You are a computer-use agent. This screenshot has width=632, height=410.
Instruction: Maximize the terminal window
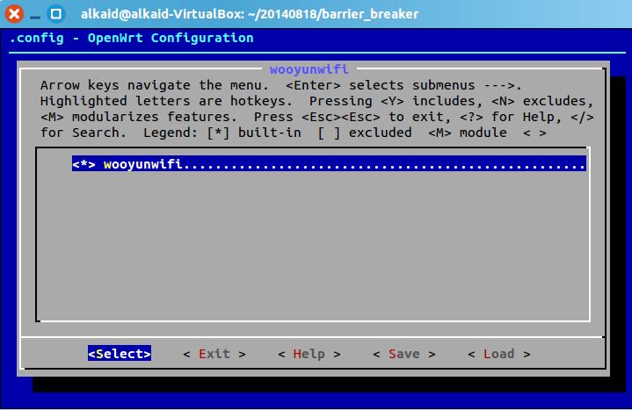(x=56, y=14)
